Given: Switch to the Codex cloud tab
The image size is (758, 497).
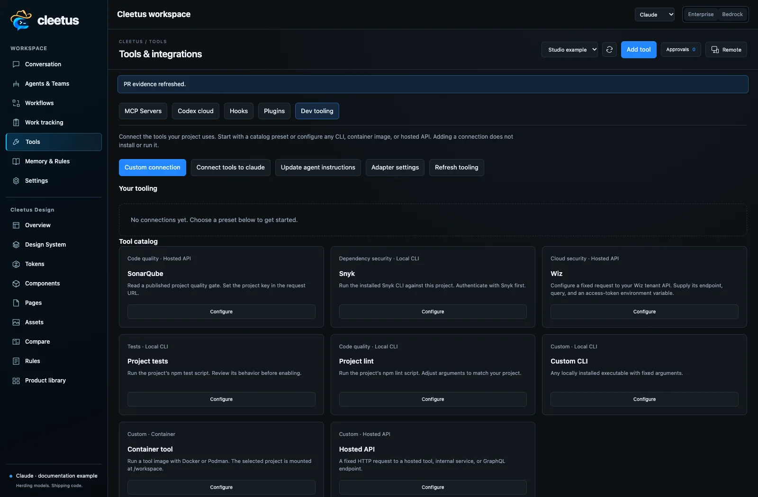Looking at the screenshot, I should (196, 111).
